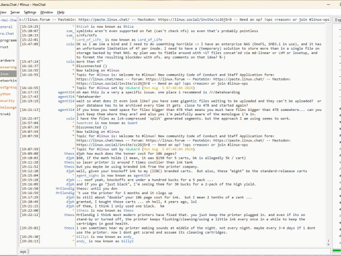341x256 pixels.
Task: Open the View menu
Action: 3,12
